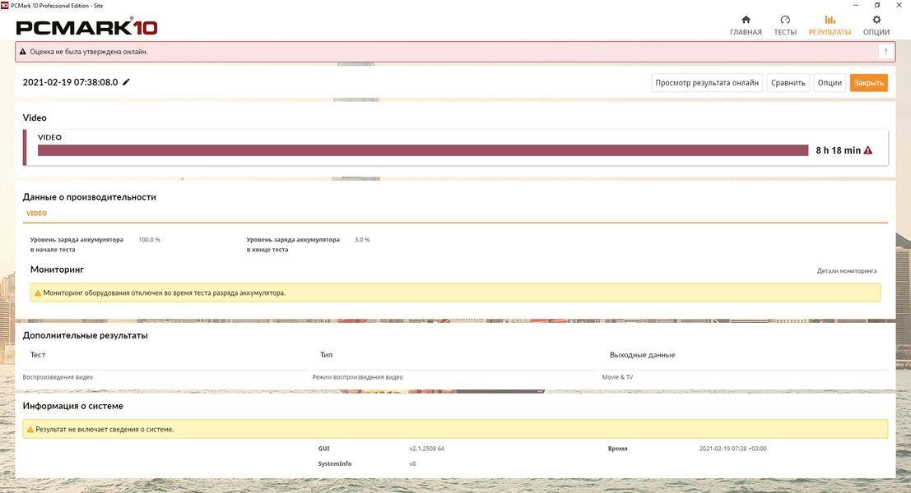The image size is (911, 493).
Task: Click the Video section heading
Action: point(35,117)
